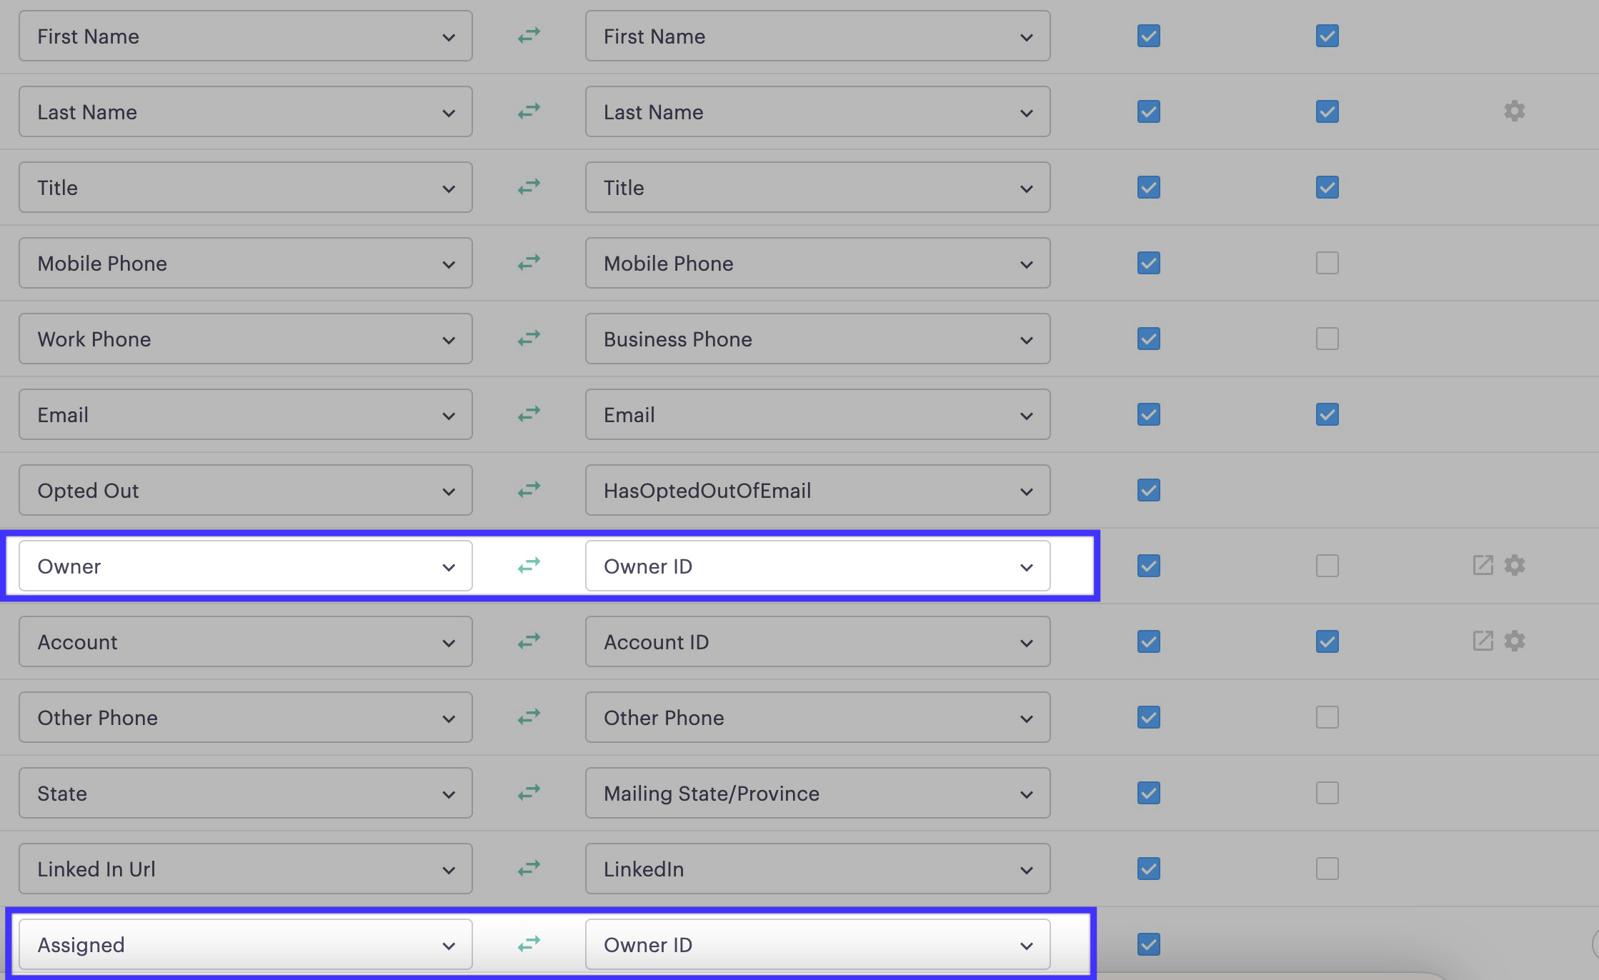Check the empty checkbox on the Owner row
Viewport: 1599px width, 980px height.
(1327, 566)
